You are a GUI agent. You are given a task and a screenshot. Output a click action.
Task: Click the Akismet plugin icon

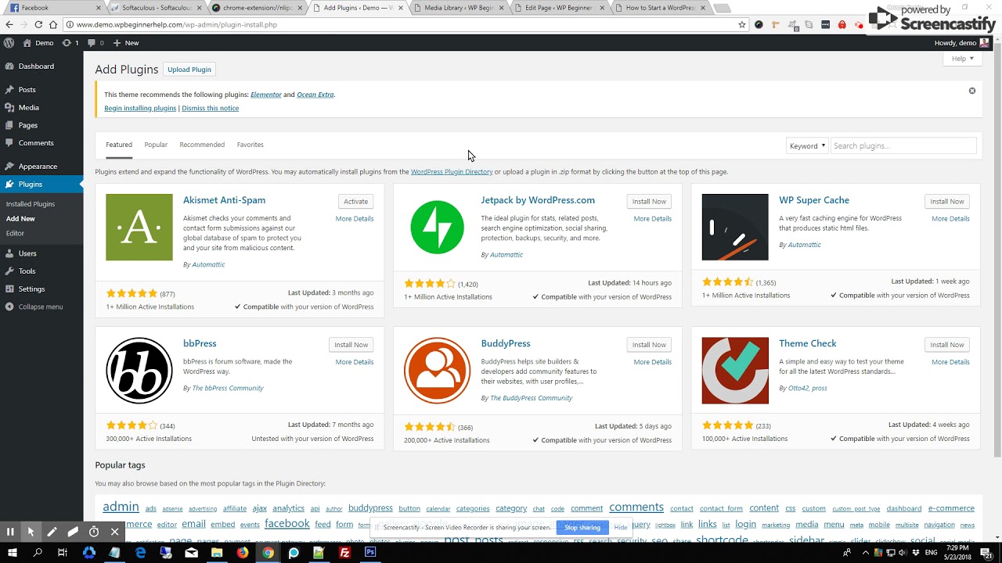(139, 228)
